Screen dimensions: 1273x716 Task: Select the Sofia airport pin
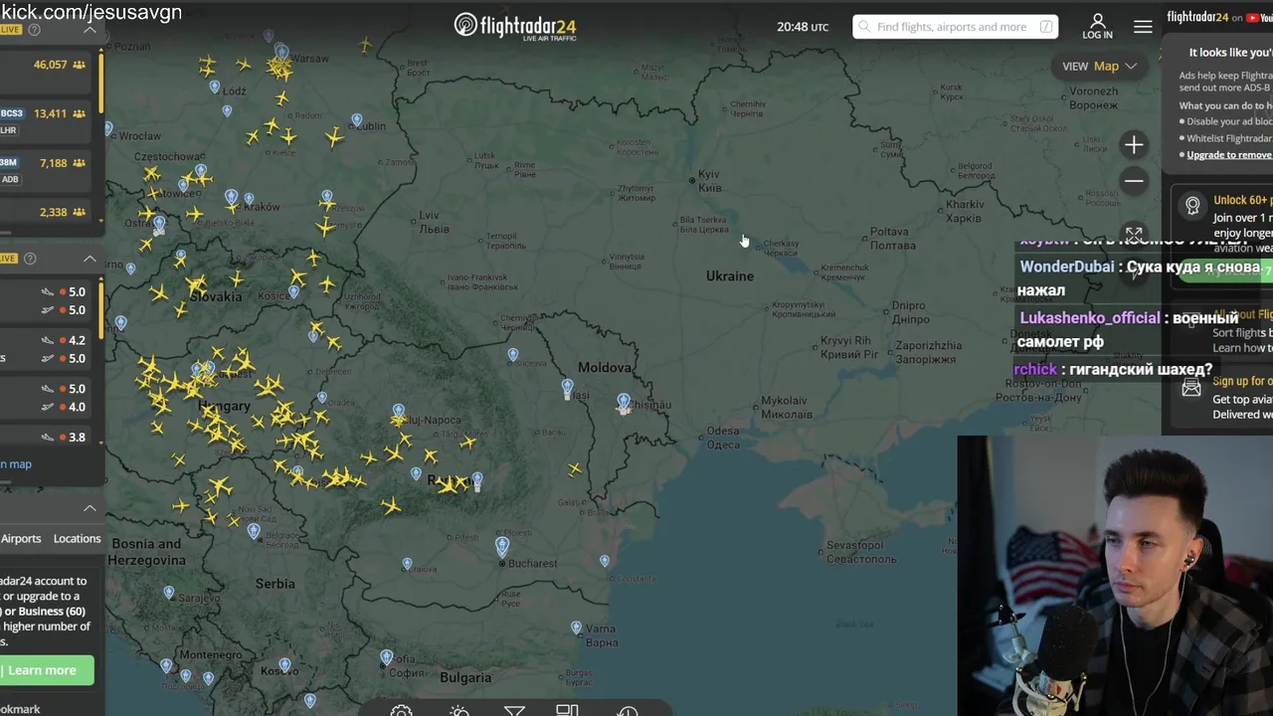[387, 657]
